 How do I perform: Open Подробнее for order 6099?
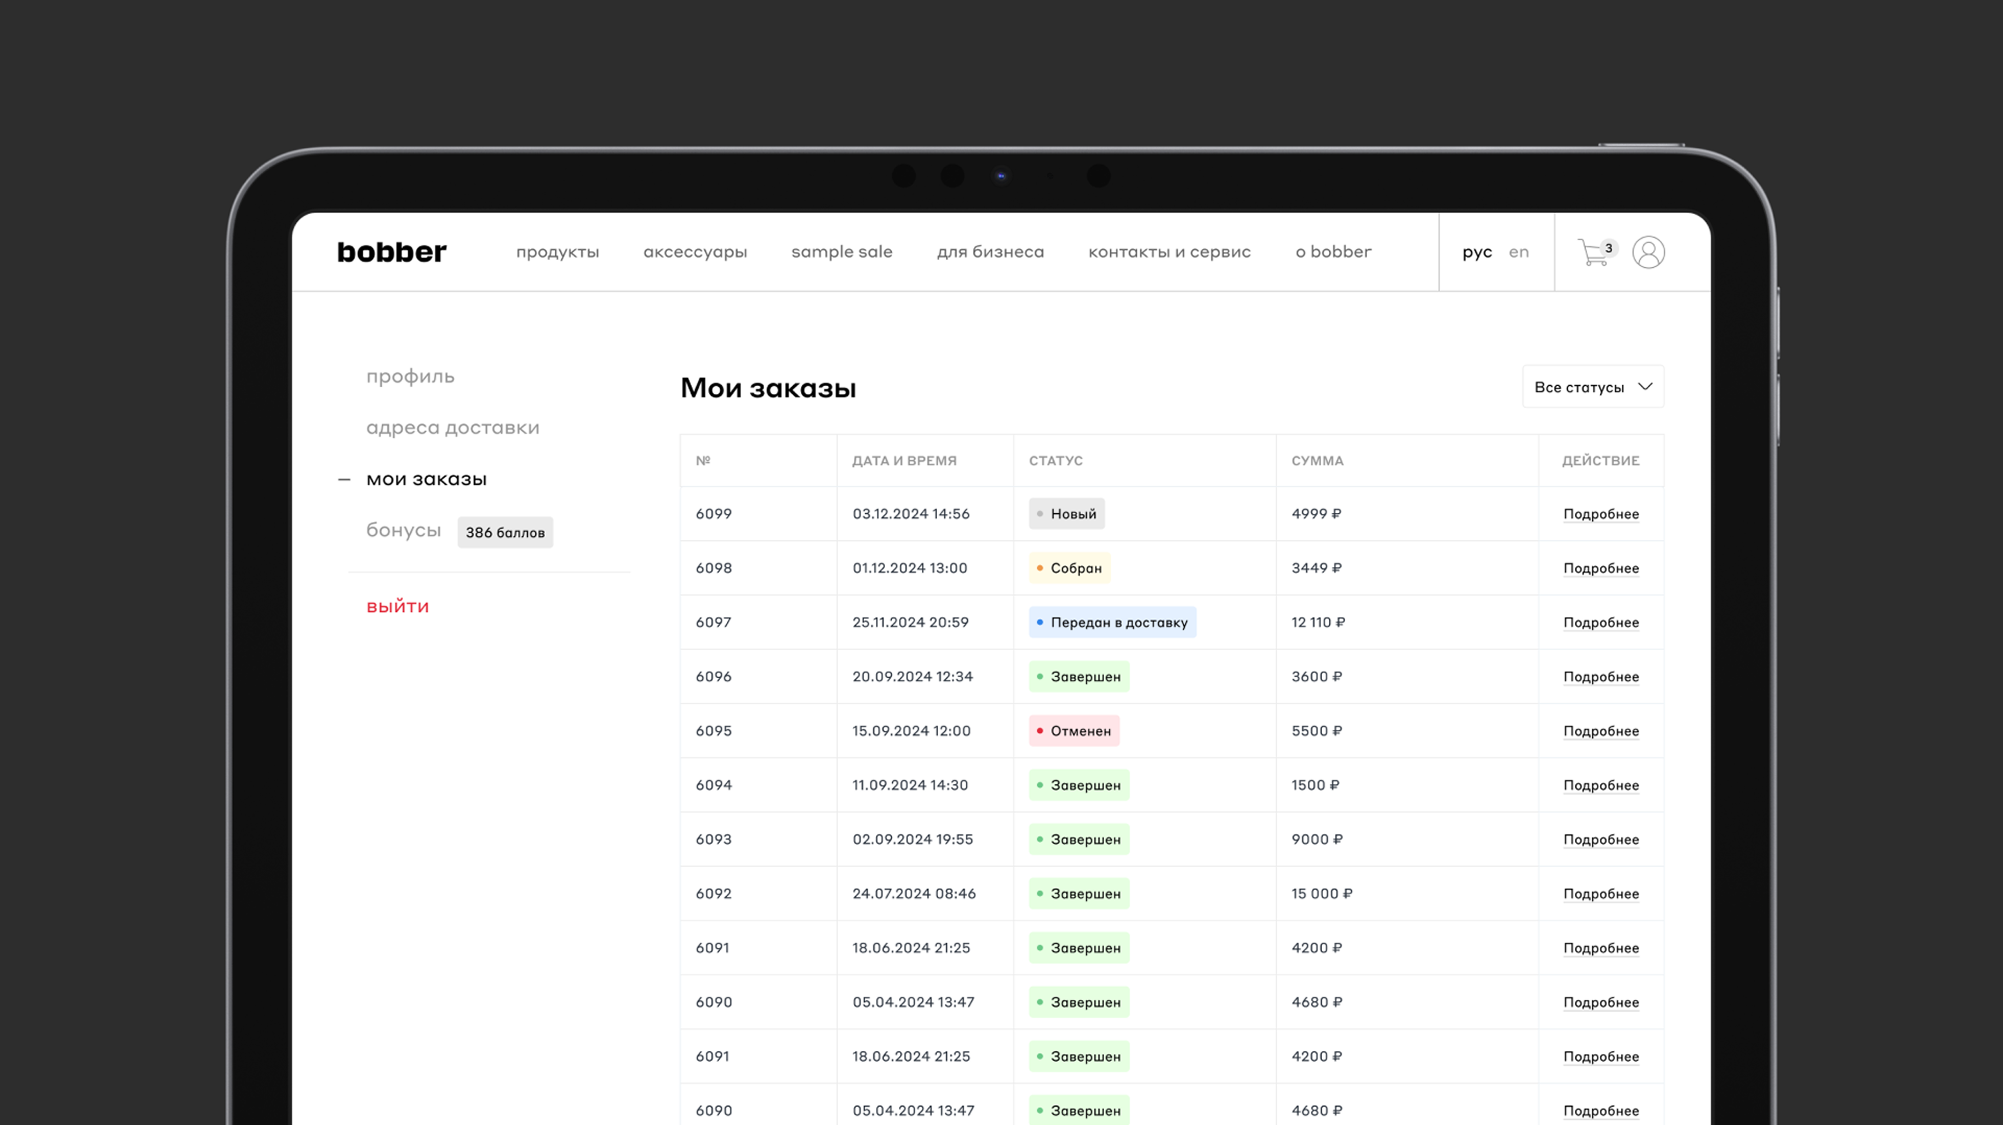(x=1601, y=514)
